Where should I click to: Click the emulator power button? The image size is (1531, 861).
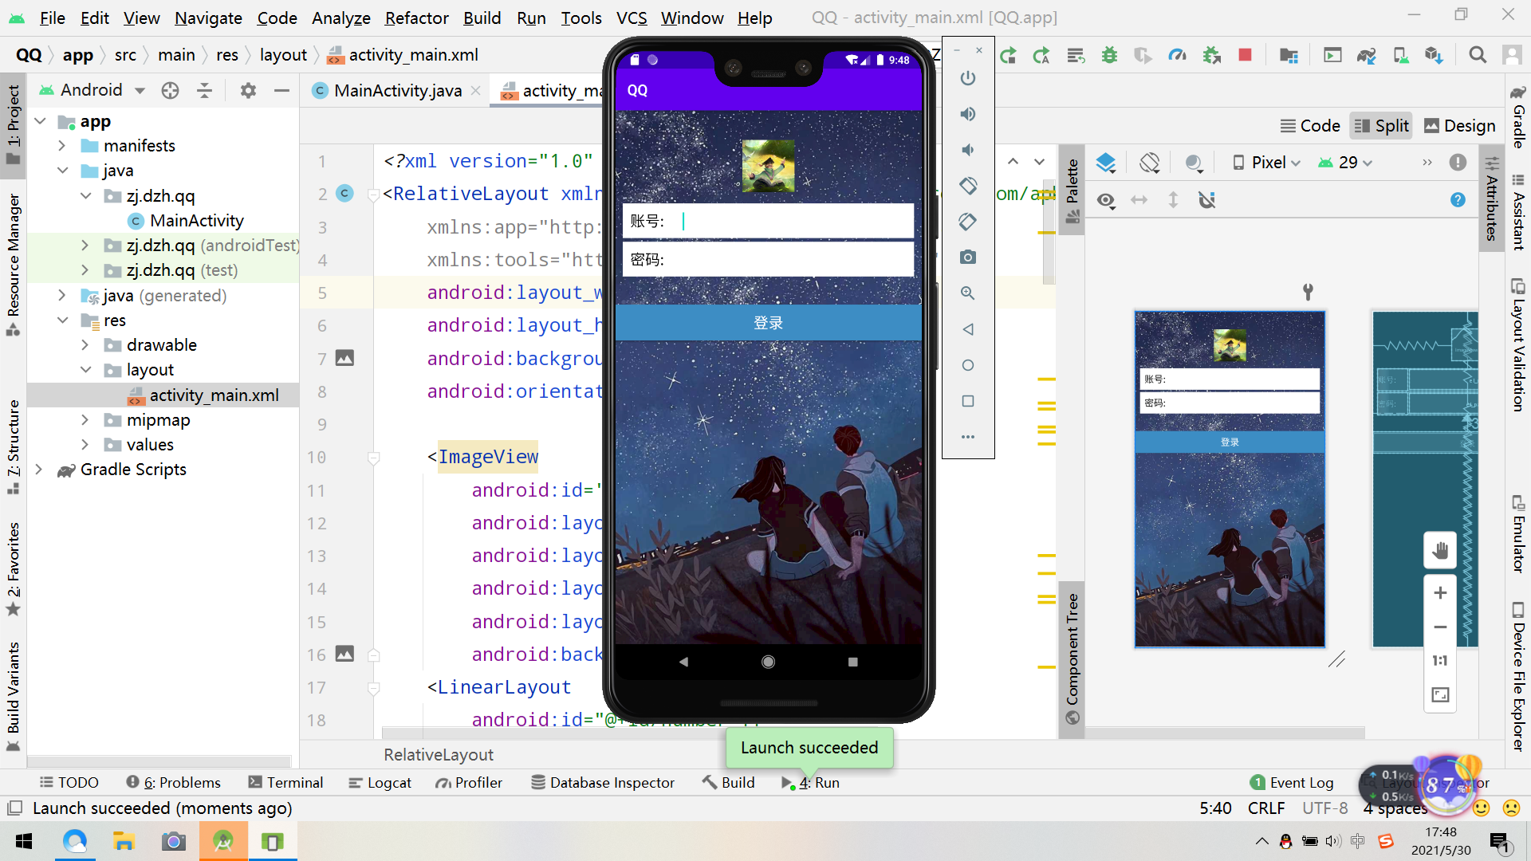[x=967, y=78]
